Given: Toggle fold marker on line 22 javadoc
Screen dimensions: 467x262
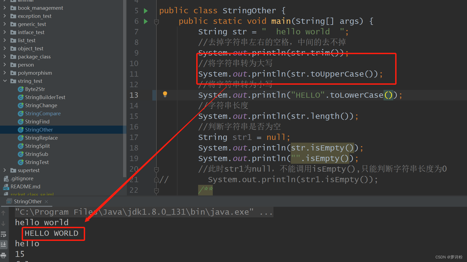Looking at the screenshot, I should point(156,191).
